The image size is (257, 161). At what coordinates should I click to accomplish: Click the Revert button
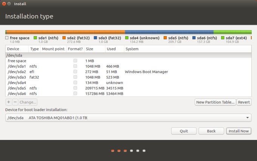pos(244,102)
